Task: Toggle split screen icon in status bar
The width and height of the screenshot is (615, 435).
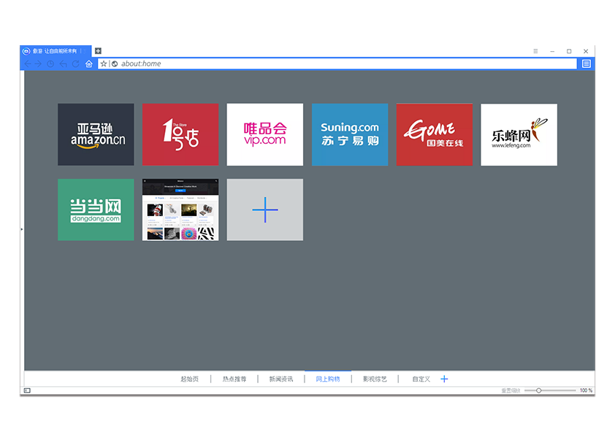Action: (27, 390)
